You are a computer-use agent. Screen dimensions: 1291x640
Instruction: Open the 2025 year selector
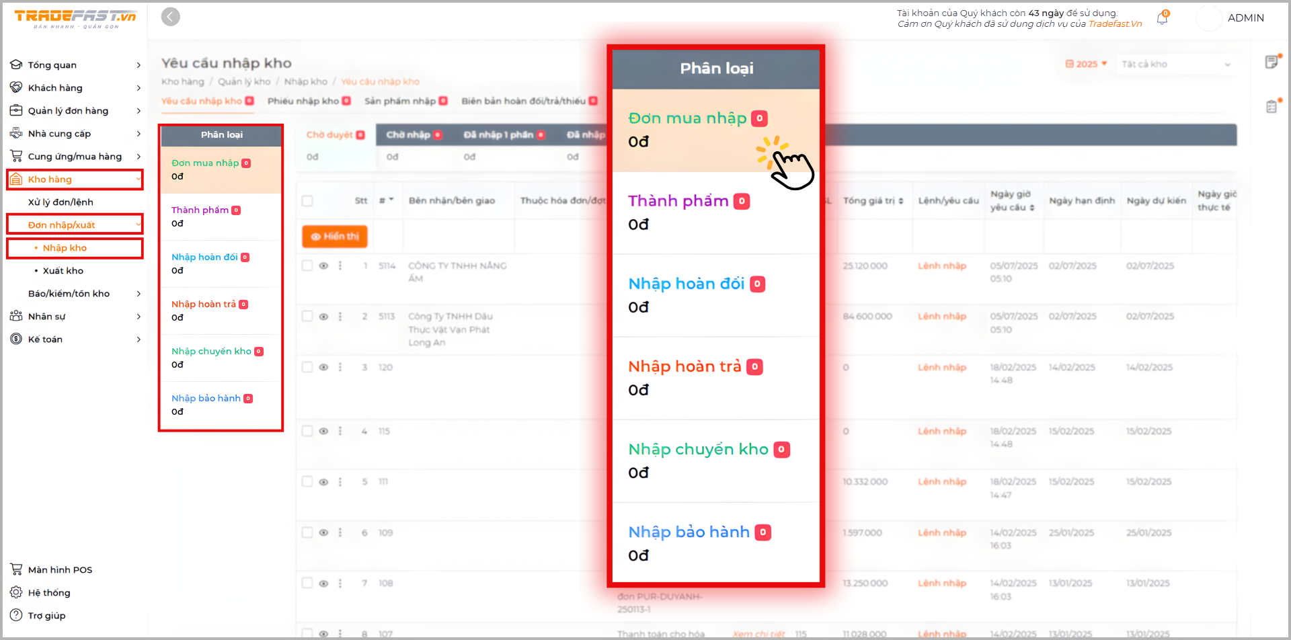coord(1085,65)
